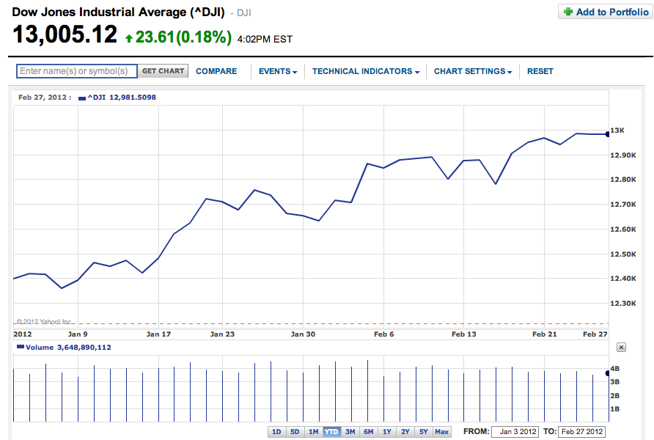Screen dimensions: 654x440
Task: Click the DJI link next to the title
Action: pyautogui.click(x=243, y=12)
